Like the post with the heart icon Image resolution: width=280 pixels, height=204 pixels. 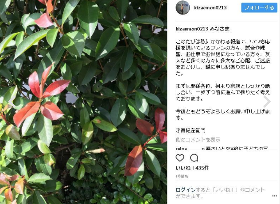point(180,158)
